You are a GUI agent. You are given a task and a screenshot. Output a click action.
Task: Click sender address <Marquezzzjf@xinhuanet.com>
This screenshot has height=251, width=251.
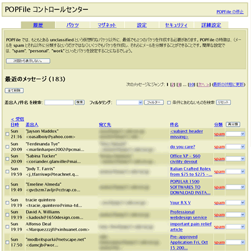click(58, 230)
